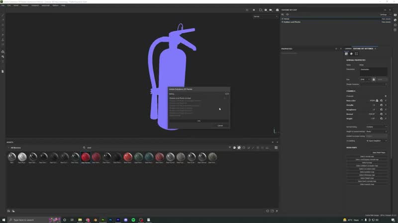
Task: Click the plus icon at Assets bottom right
Action: click(277, 211)
